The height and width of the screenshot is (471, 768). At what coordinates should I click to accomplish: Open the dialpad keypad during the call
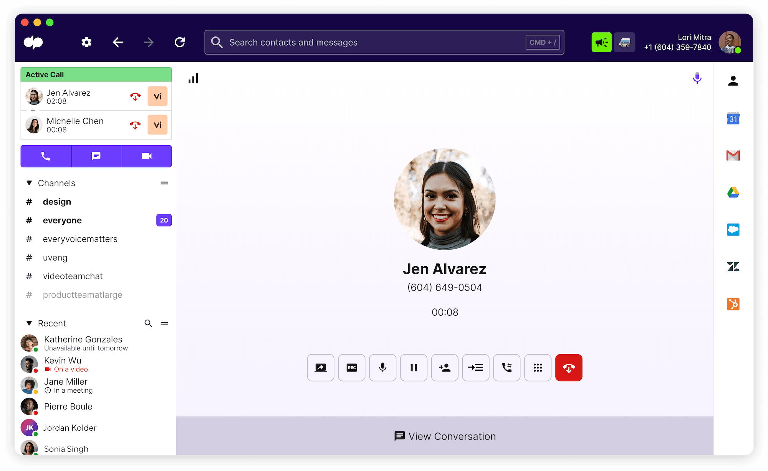(x=538, y=368)
